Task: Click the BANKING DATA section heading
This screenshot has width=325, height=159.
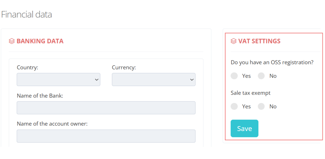Action: coord(40,41)
